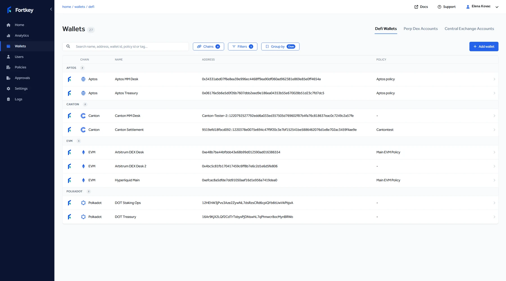Switch to the Central Exchange Accounts tab
Screen dimensions: 506x281
pos(469,29)
